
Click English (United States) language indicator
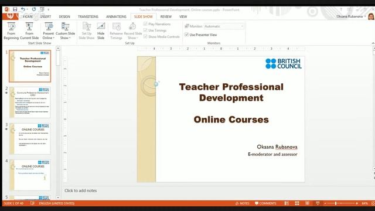[x=57, y=203]
